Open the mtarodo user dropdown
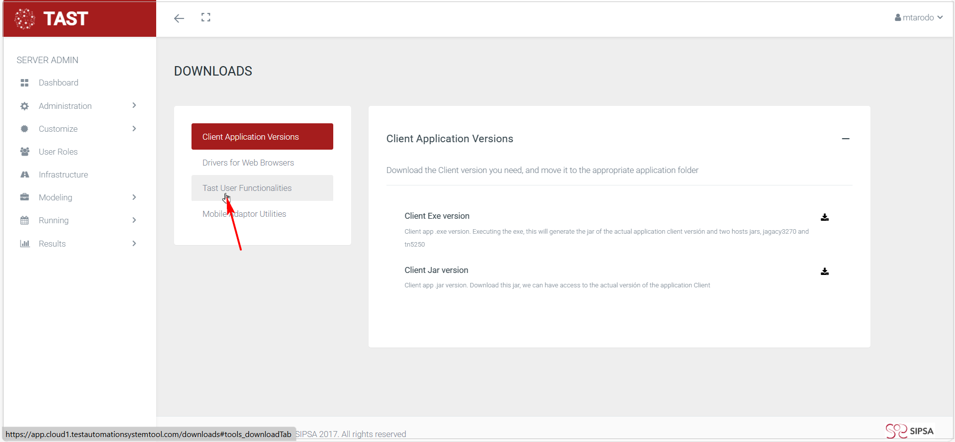Screen dimensions: 955x442 (918, 17)
